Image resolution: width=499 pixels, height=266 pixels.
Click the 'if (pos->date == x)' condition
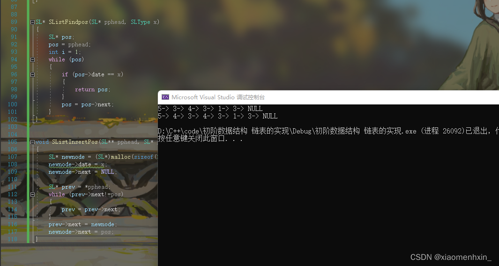click(x=92, y=74)
